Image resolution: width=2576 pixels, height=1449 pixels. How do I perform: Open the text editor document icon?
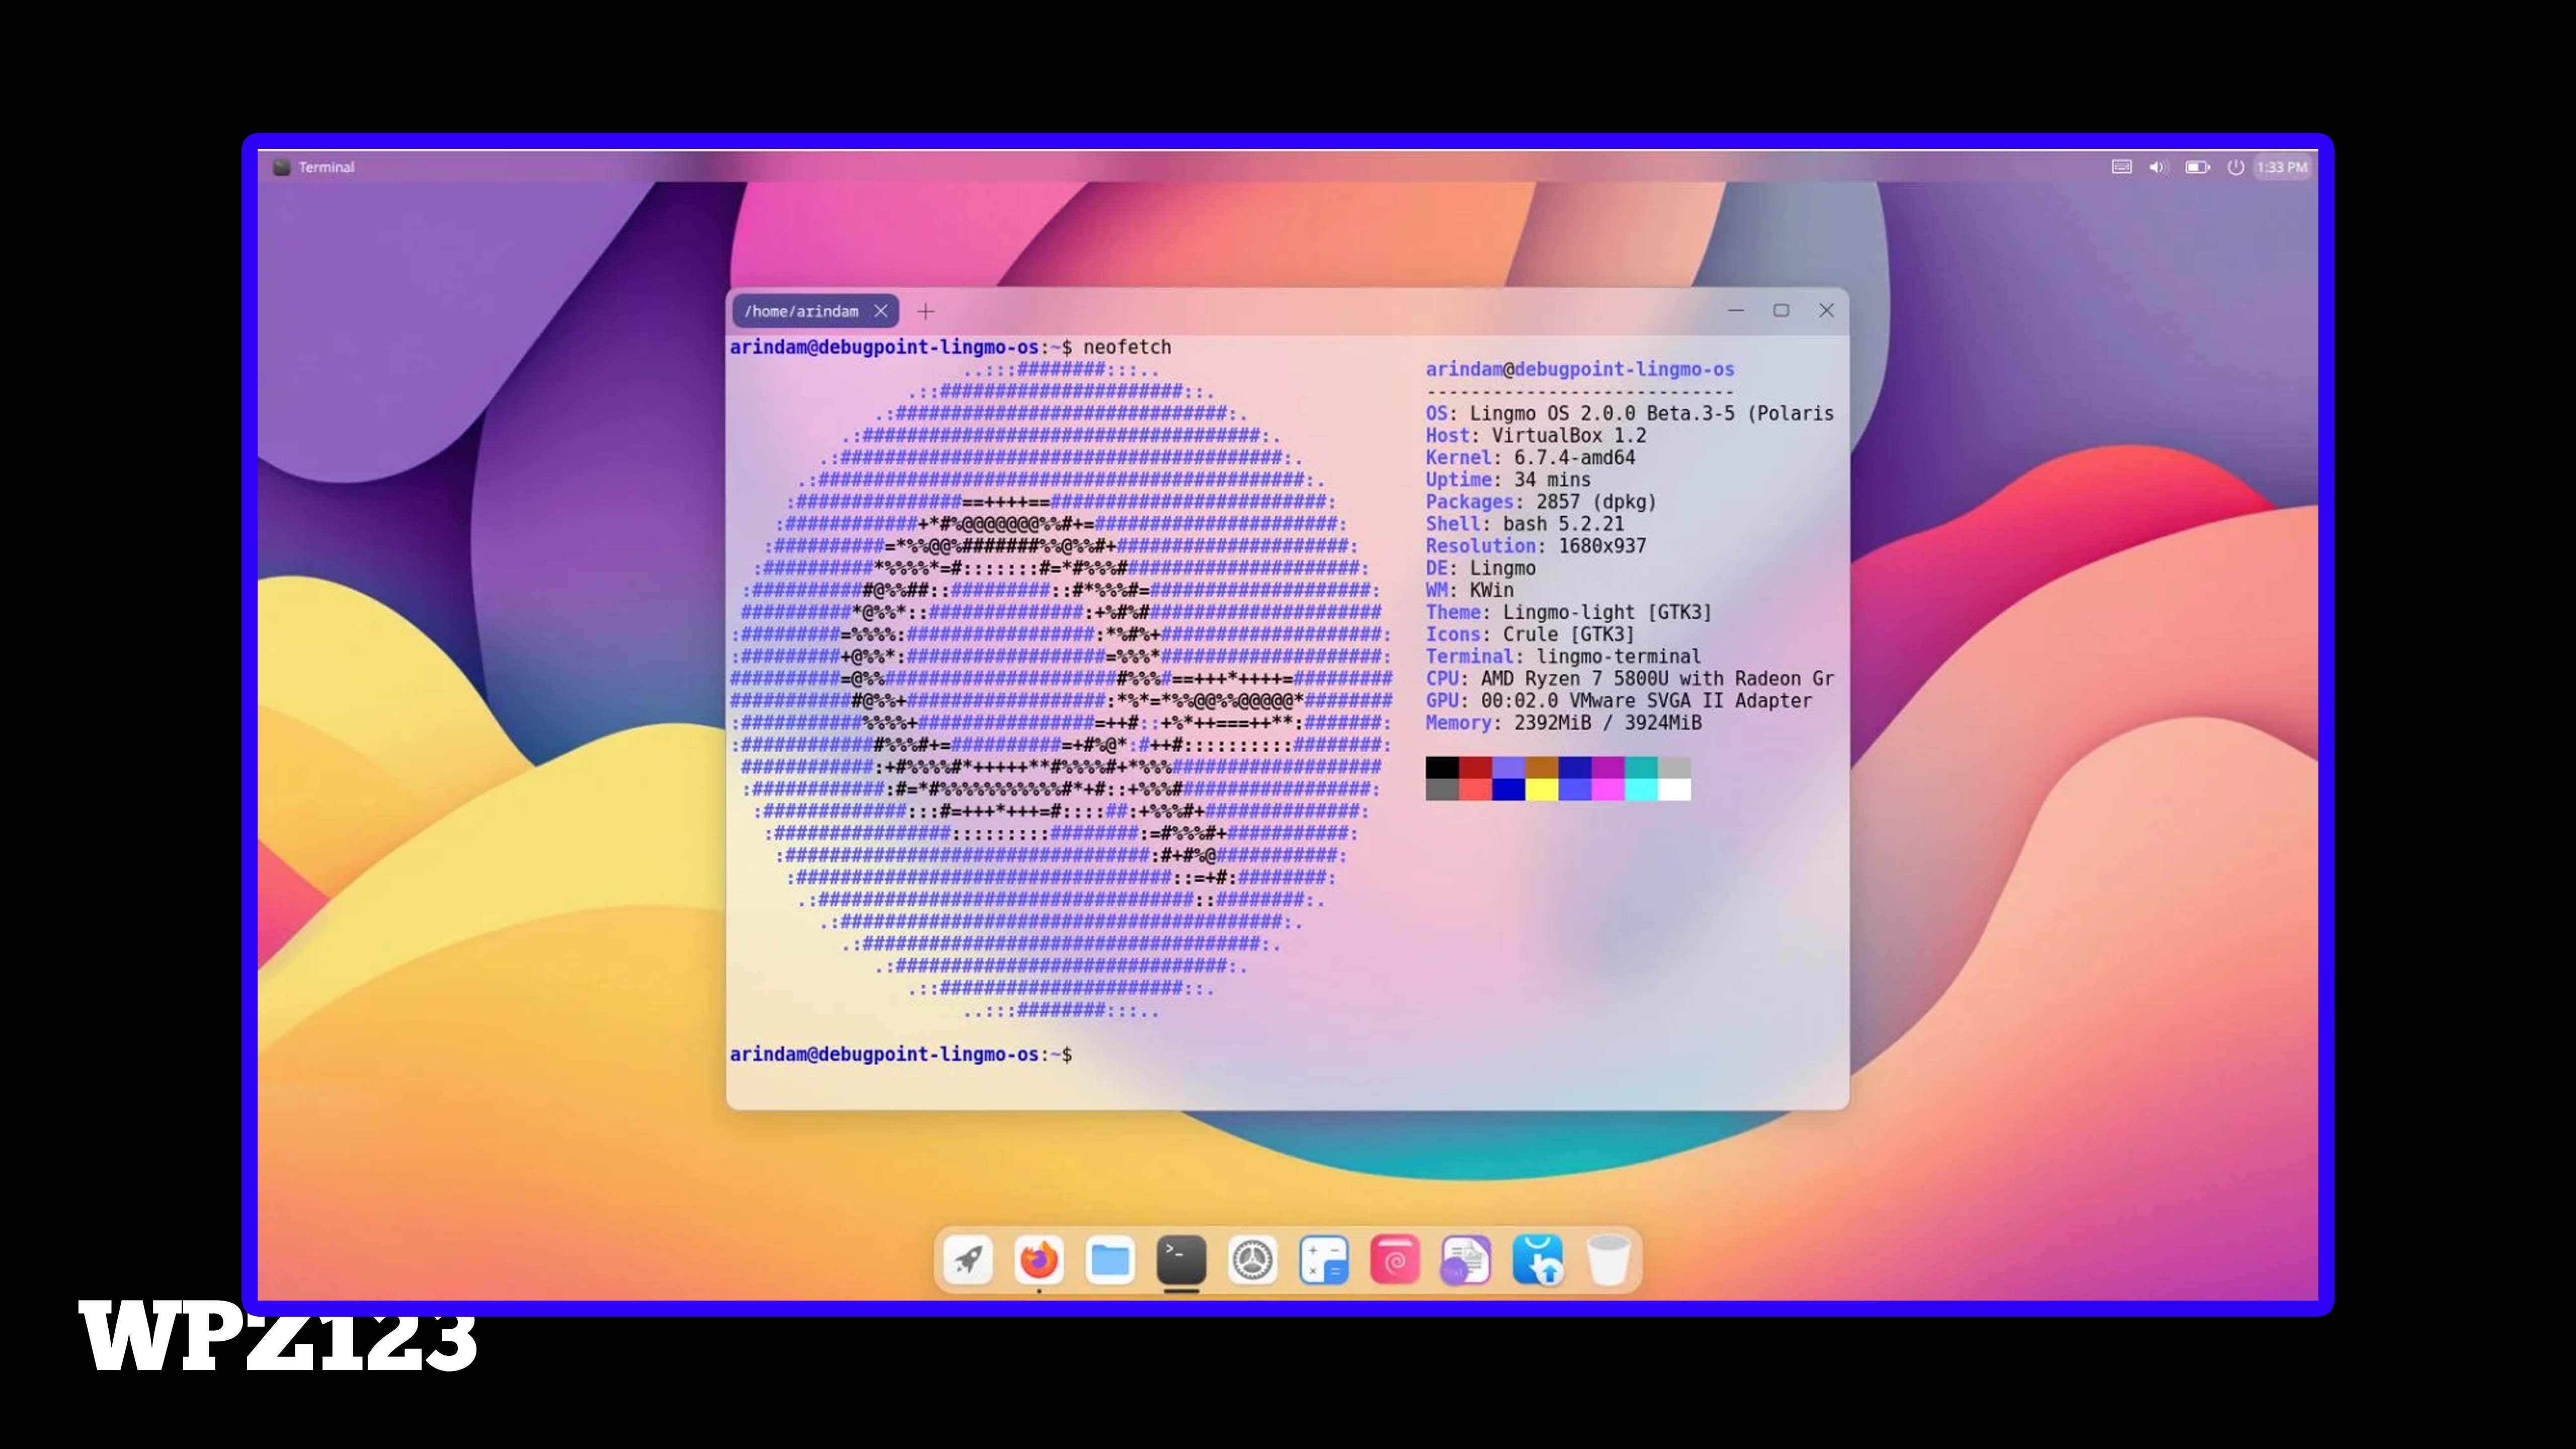(1466, 1259)
